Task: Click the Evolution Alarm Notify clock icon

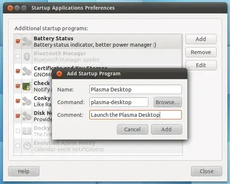Action: click(x=27, y=146)
